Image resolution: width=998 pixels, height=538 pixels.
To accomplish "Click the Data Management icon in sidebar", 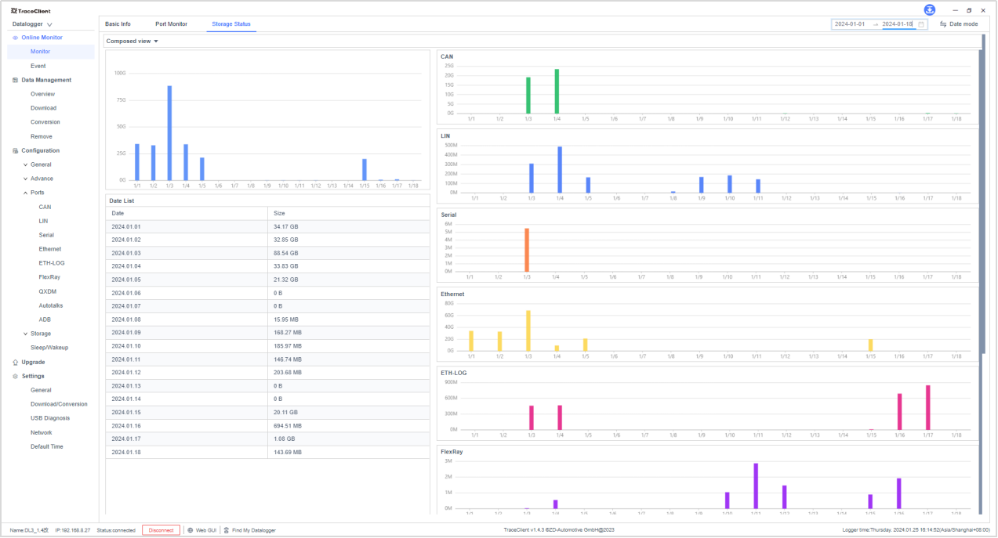I will 15,80.
